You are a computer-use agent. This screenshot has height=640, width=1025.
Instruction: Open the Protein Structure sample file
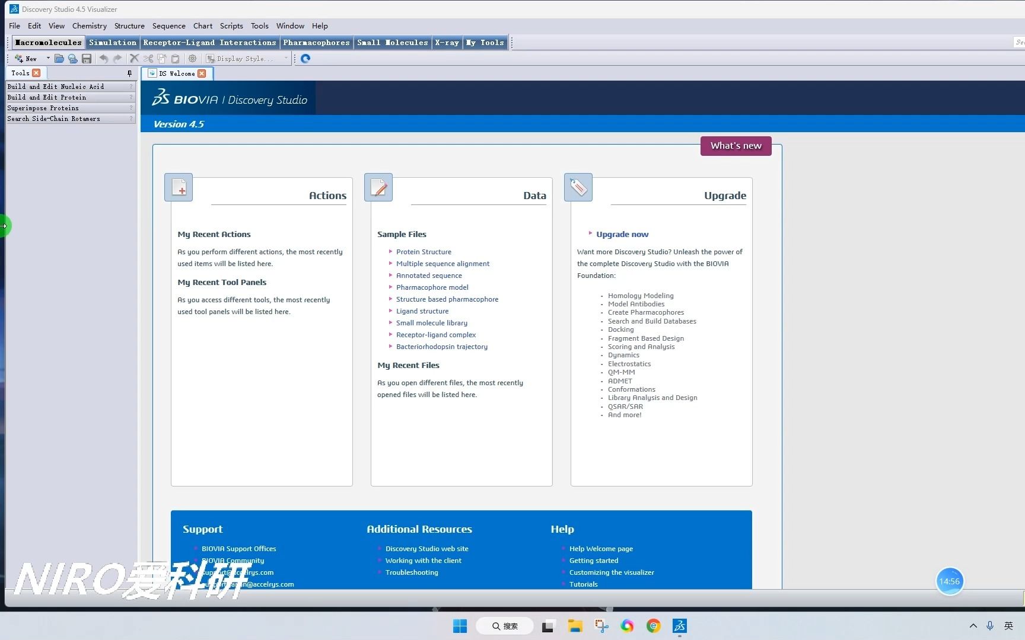424,252
